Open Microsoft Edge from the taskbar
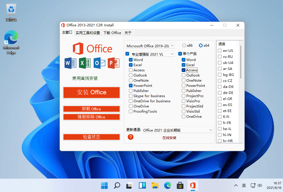This screenshot has width=283, height=192. pyautogui.click(x=168, y=185)
